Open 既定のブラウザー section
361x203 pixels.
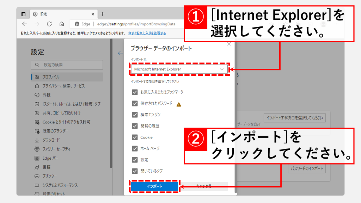click(55, 131)
